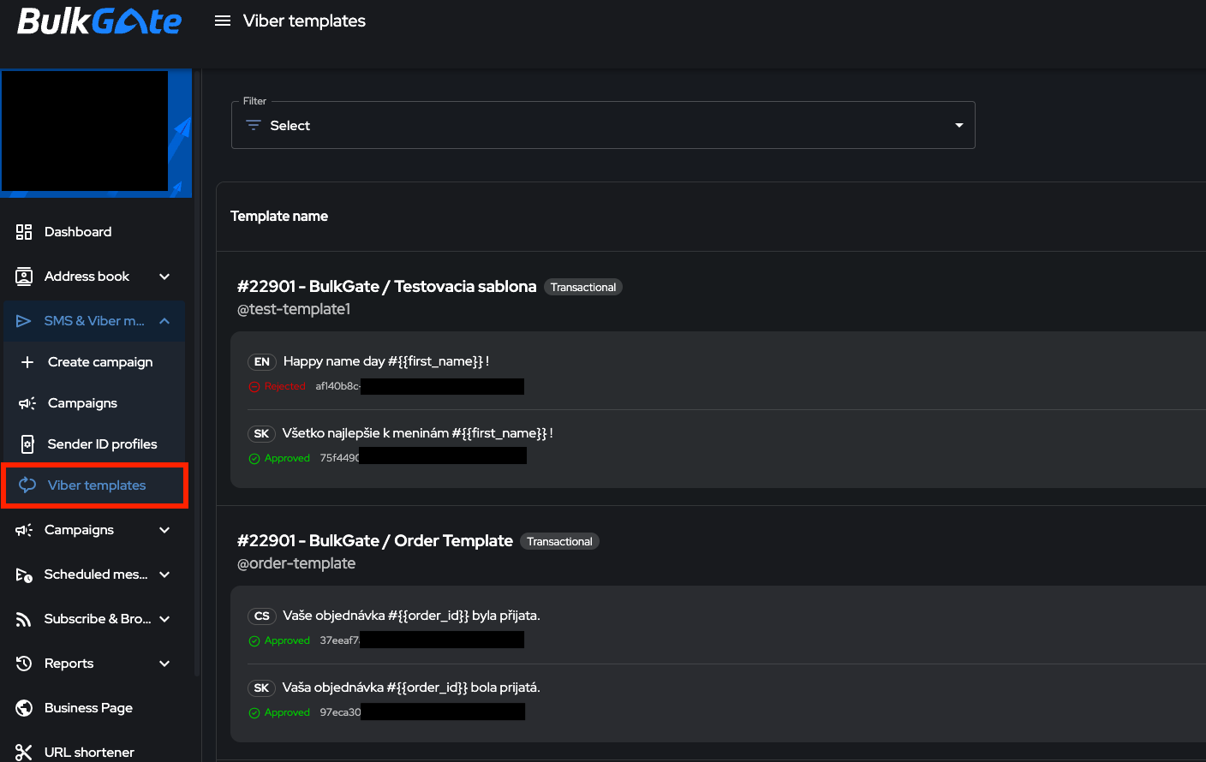Click text Vaše objednávka byla přijata

pyautogui.click(x=412, y=616)
